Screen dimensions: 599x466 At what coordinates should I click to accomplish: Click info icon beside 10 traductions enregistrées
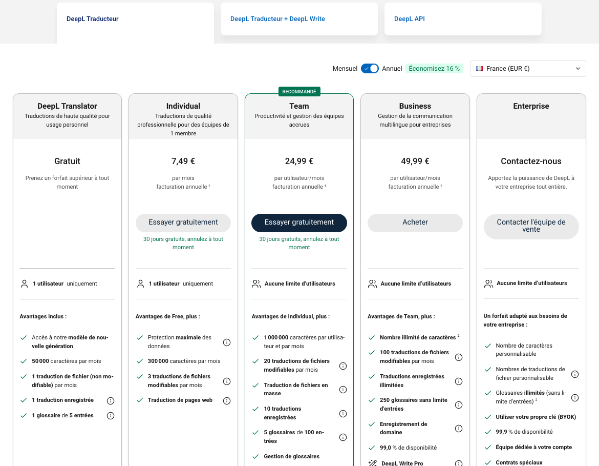click(343, 414)
